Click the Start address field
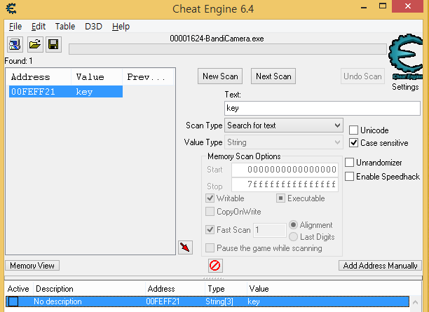429x312 pixels. click(285, 170)
